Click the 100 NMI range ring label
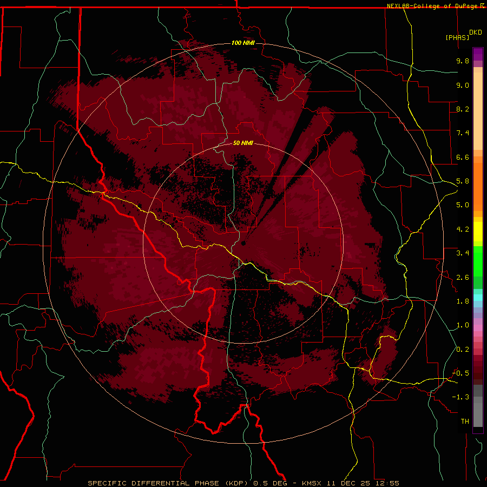This screenshot has height=487, width=487. tap(243, 43)
